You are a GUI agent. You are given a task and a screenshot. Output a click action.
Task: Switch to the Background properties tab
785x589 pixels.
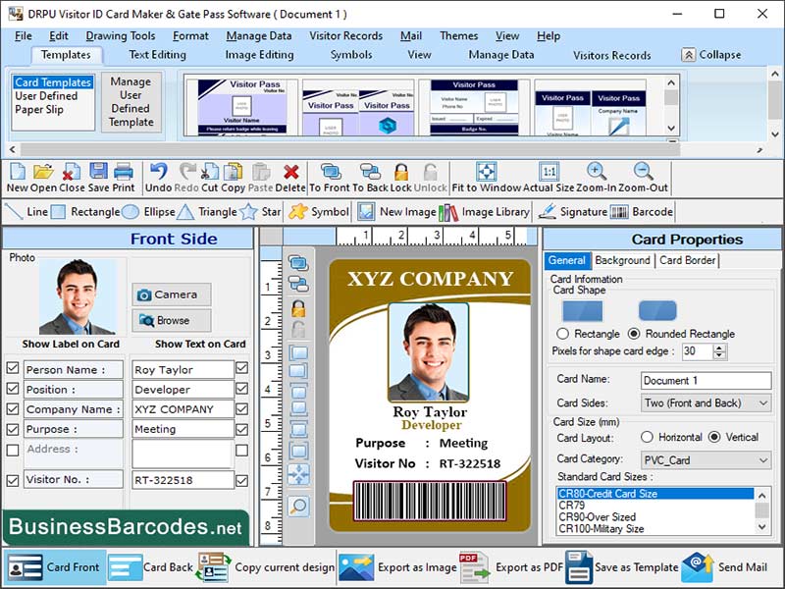tap(625, 262)
